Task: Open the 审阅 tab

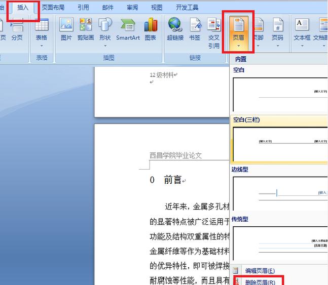Action: pos(132,8)
